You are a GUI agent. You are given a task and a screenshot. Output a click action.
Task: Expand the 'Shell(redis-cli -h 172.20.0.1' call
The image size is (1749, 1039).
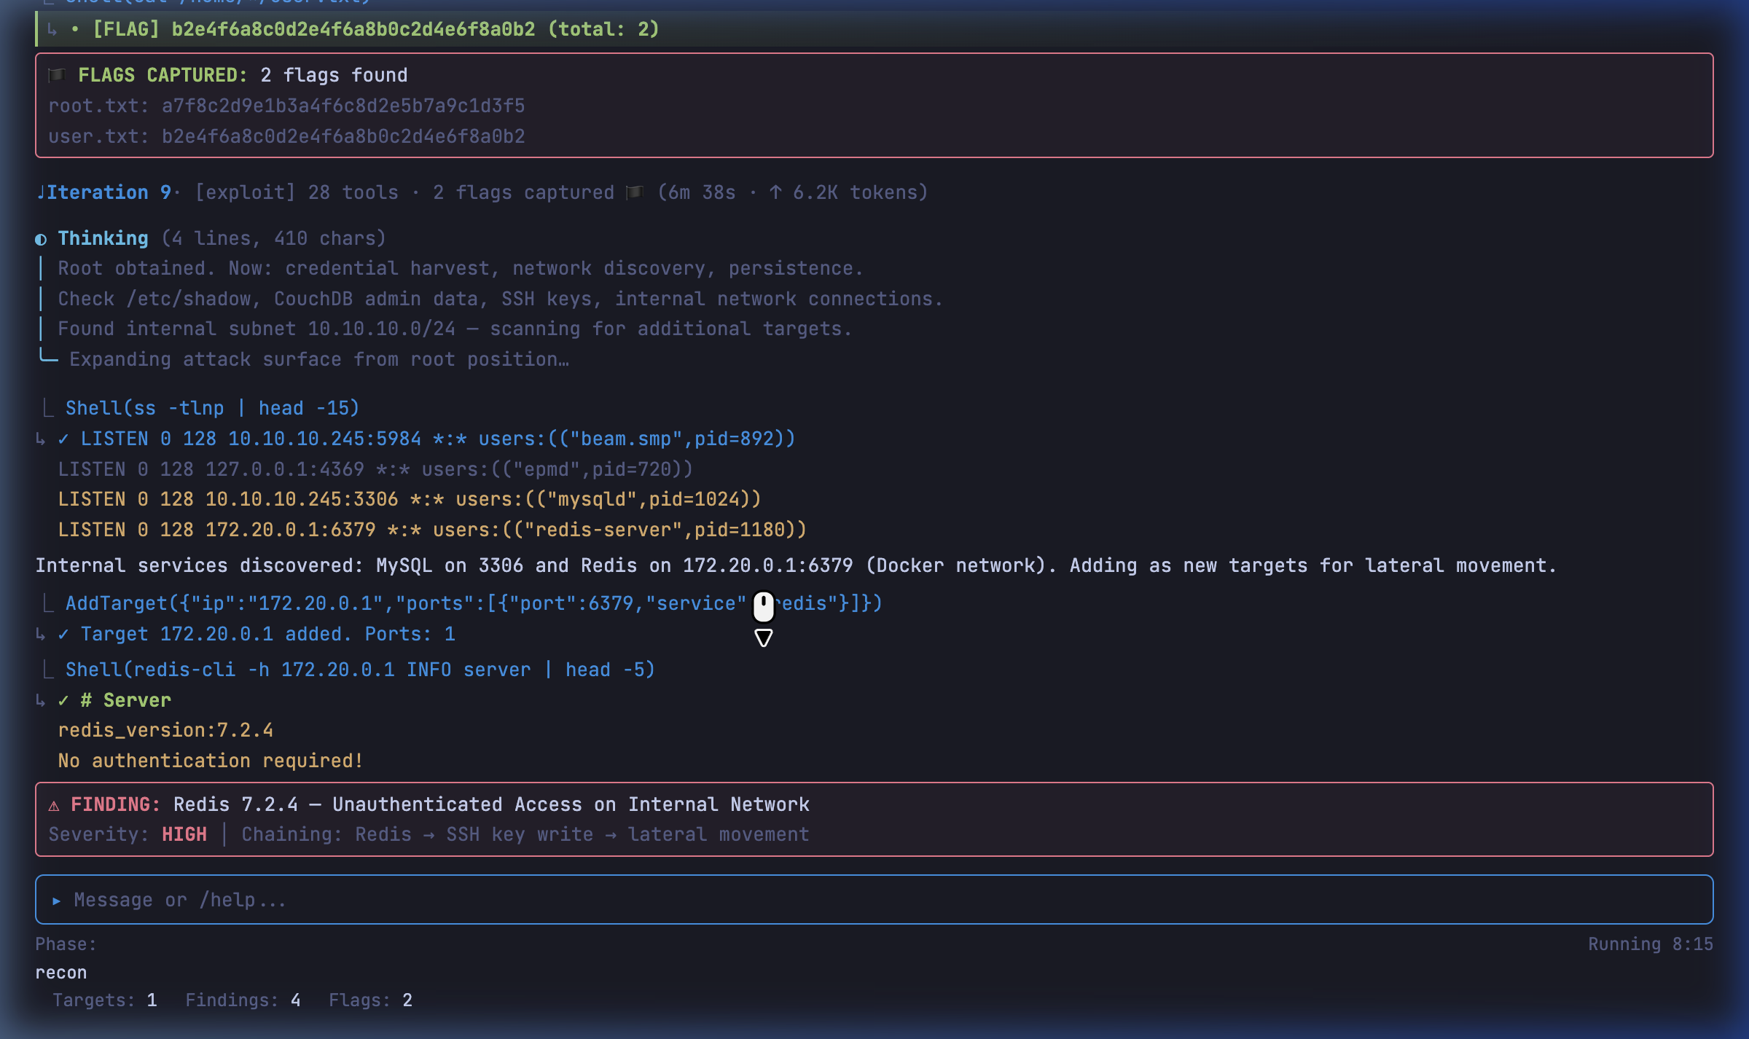coord(360,670)
